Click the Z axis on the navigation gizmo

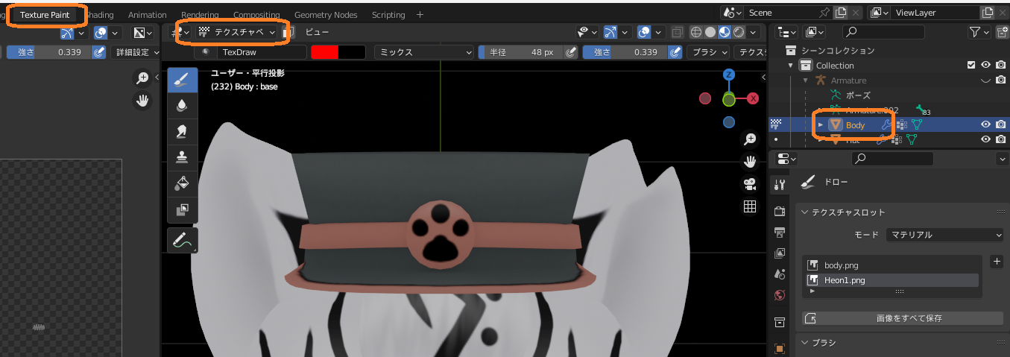(729, 75)
